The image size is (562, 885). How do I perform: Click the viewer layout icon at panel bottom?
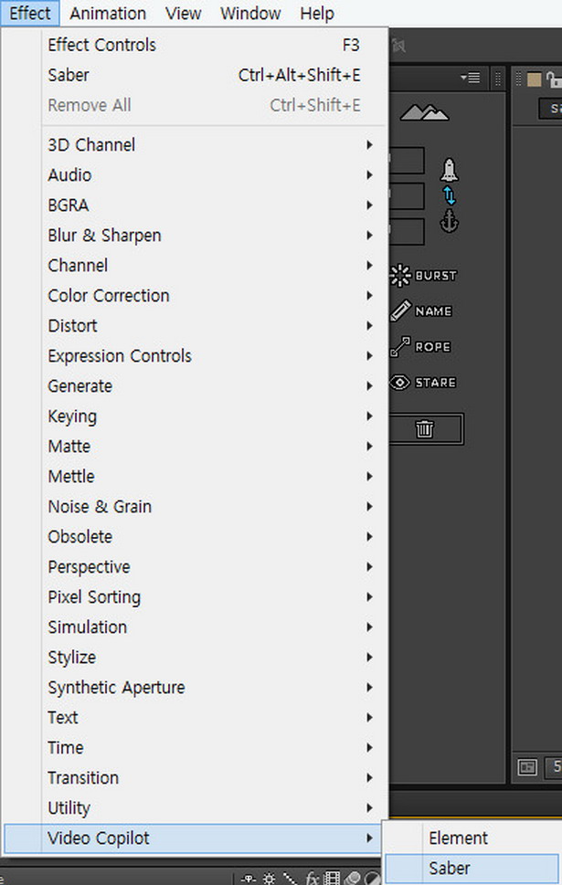pyautogui.click(x=527, y=766)
